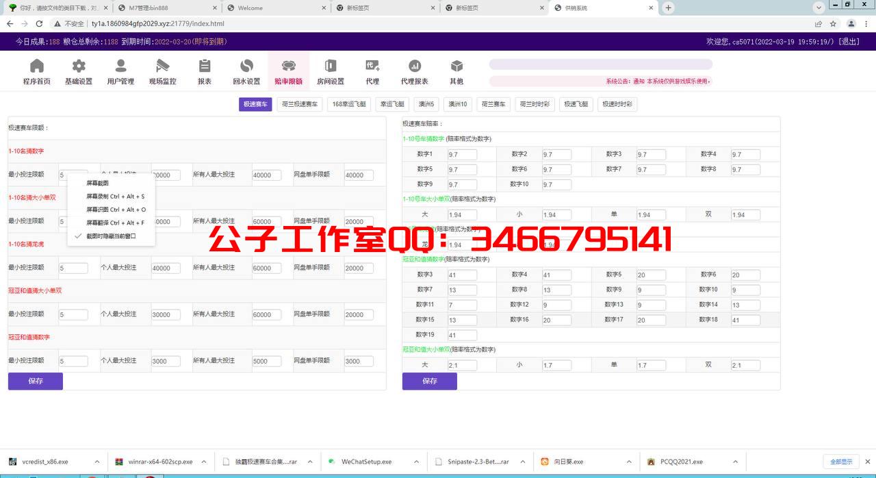Select the 极速飞艇 game tab
The height and width of the screenshot is (478, 876).
(576, 104)
